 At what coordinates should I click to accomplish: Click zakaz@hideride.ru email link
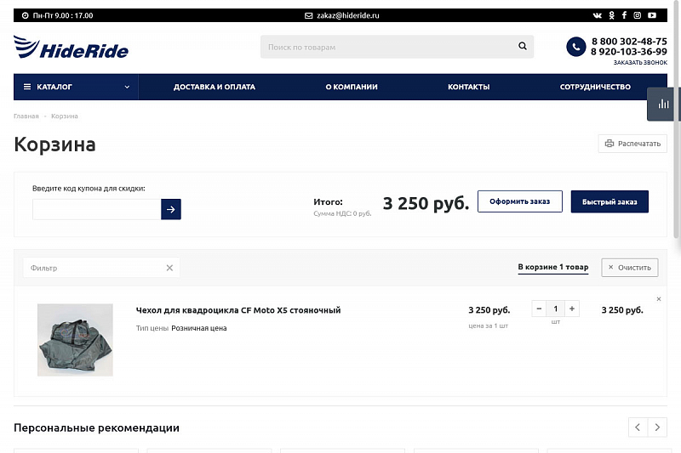tap(348, 15)
